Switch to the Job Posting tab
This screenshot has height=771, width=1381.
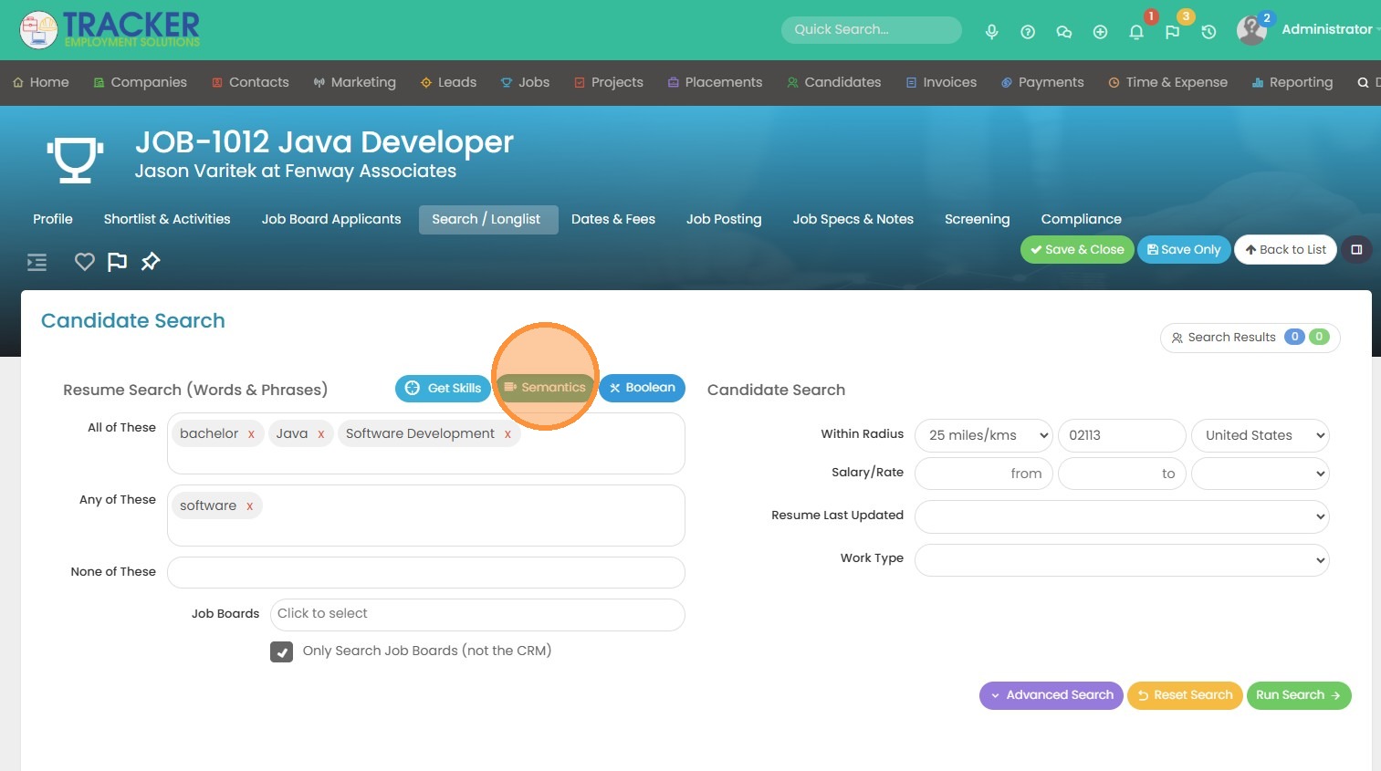(x=723, y=219)
